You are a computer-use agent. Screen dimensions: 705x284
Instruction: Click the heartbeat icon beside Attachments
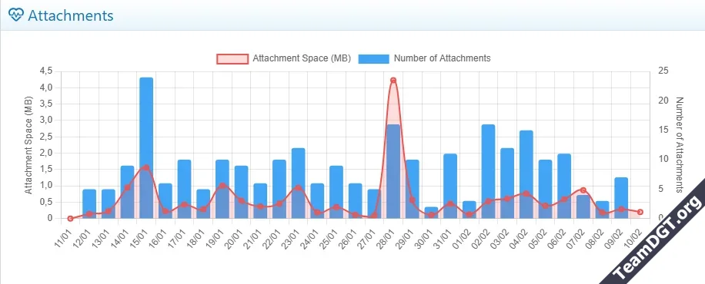click(x=15, y=15)
